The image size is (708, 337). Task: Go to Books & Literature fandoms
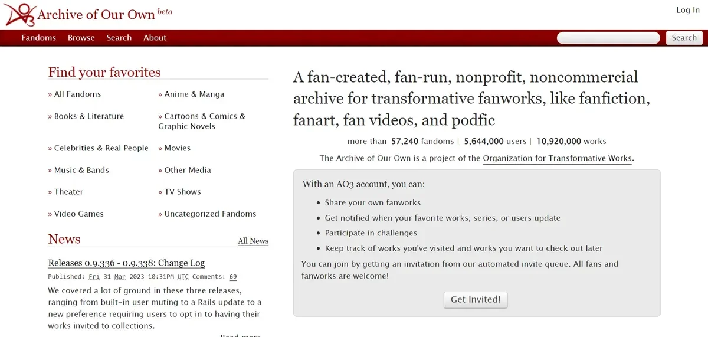pyautogui.click(x=88, y=116)
